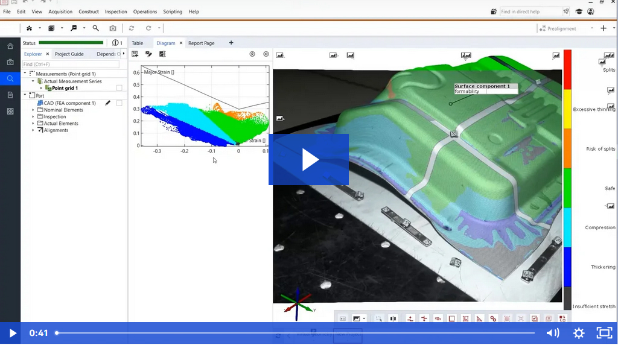618x345 pixels.
Task: Click the magnifier search icon in the toolbar
Action: [95, 28]
